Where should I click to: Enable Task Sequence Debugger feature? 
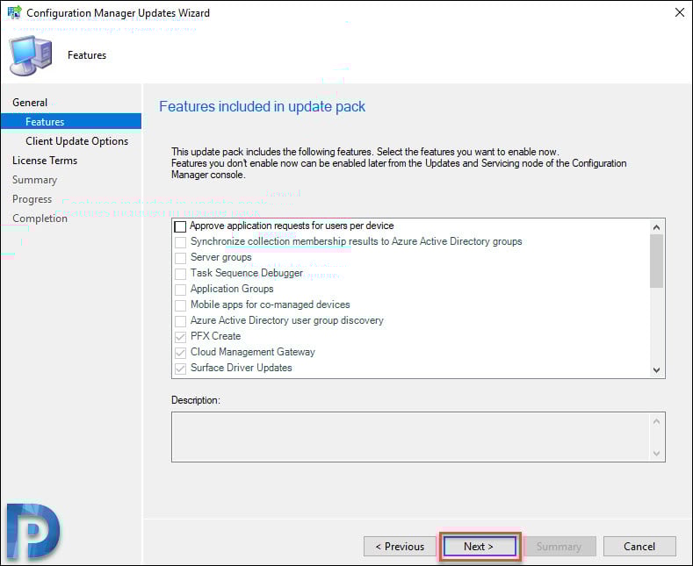(180, 274)
